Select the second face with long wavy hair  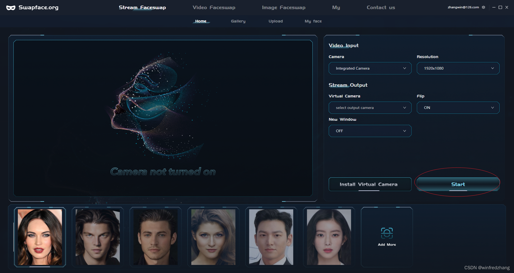point(98,237)
